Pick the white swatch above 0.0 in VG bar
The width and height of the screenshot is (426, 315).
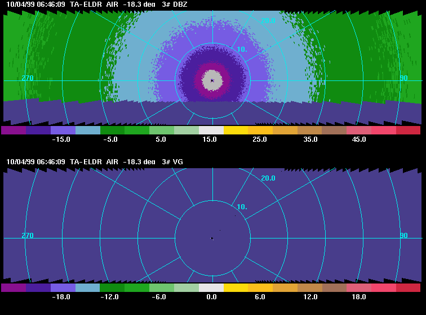211,287
